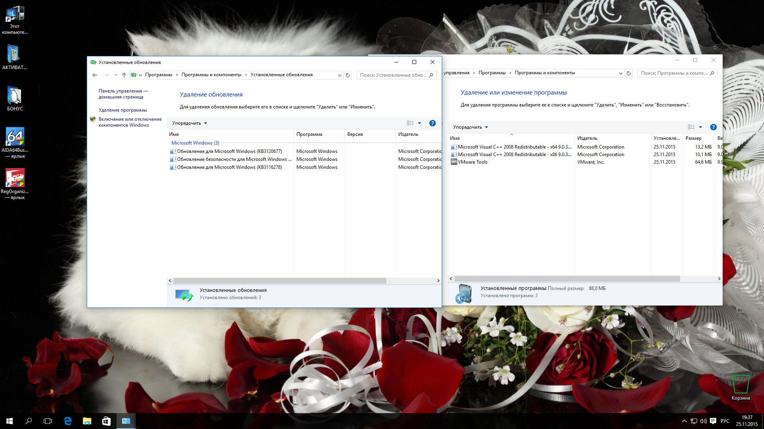
Task: Select the AIDA64Bus shortcut icon
Action: coord(15,142)
